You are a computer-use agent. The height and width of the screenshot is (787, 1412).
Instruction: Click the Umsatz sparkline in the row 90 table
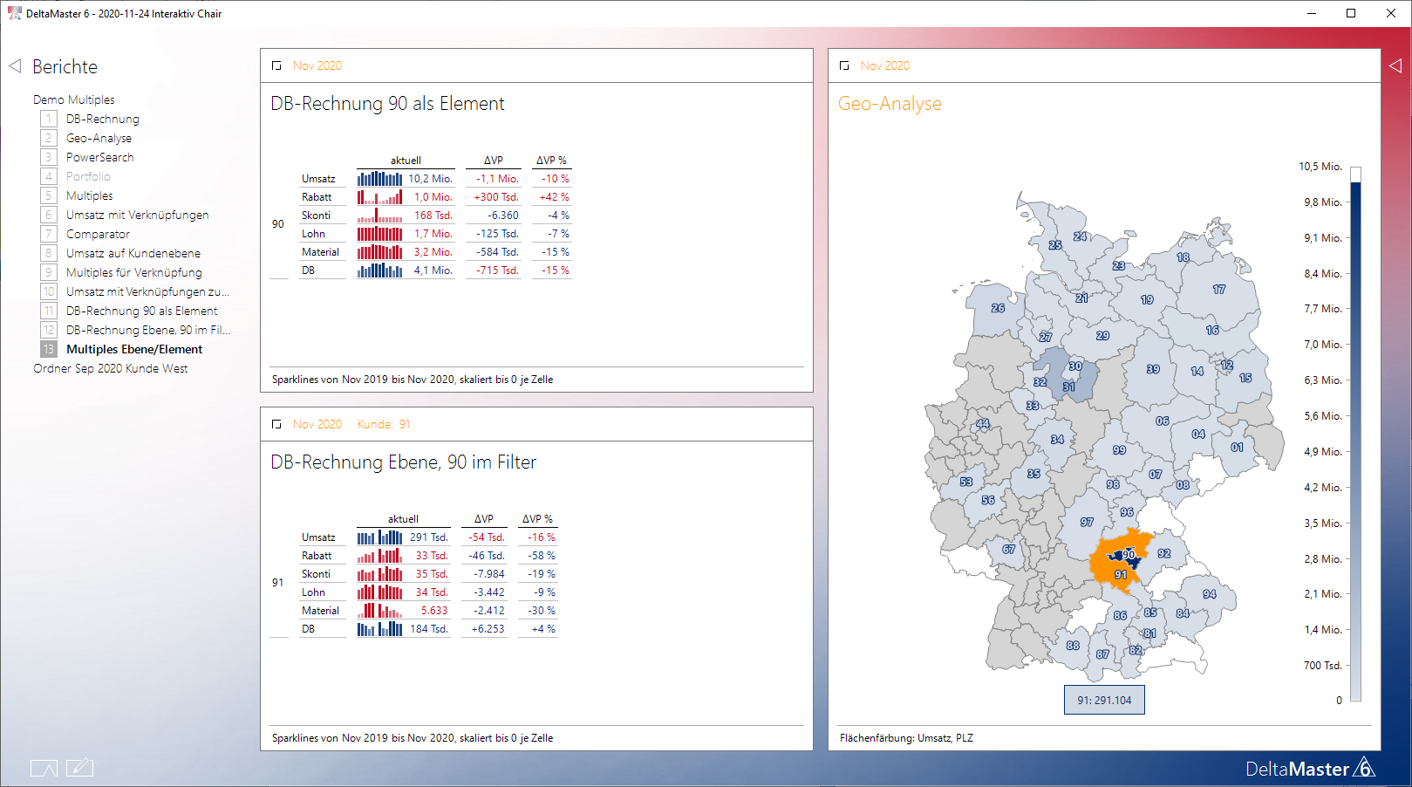pyautogui.click(x=379, y=179)
